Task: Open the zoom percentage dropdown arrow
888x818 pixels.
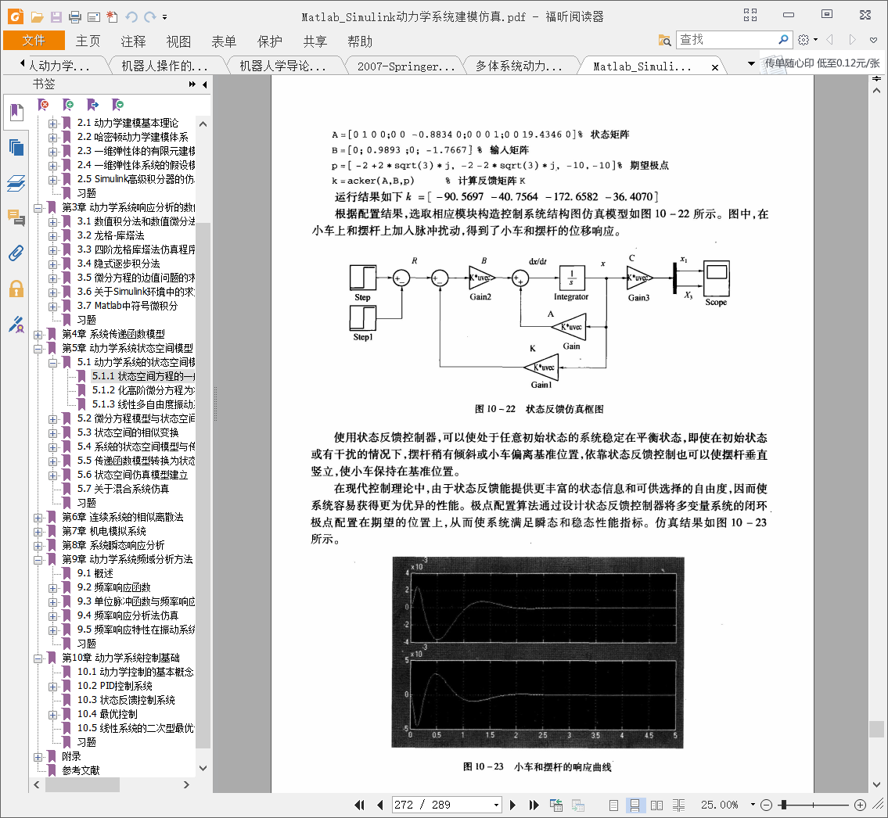Action: tap(753, 805)
